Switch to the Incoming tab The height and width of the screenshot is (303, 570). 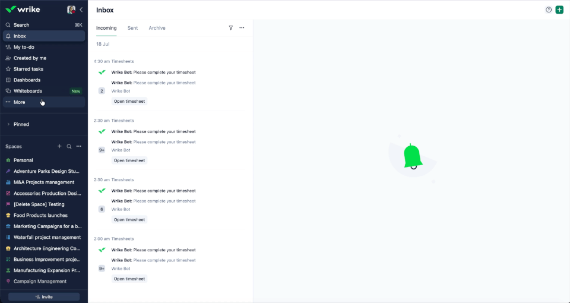click(x=106, y=28)
